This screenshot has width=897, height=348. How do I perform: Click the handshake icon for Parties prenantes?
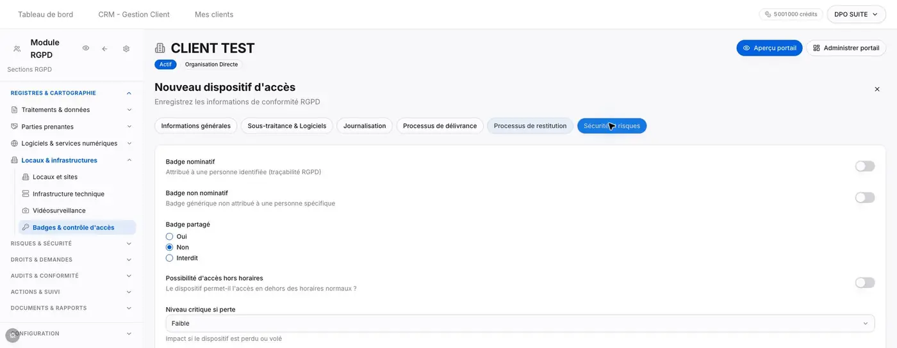coord(15,127)
